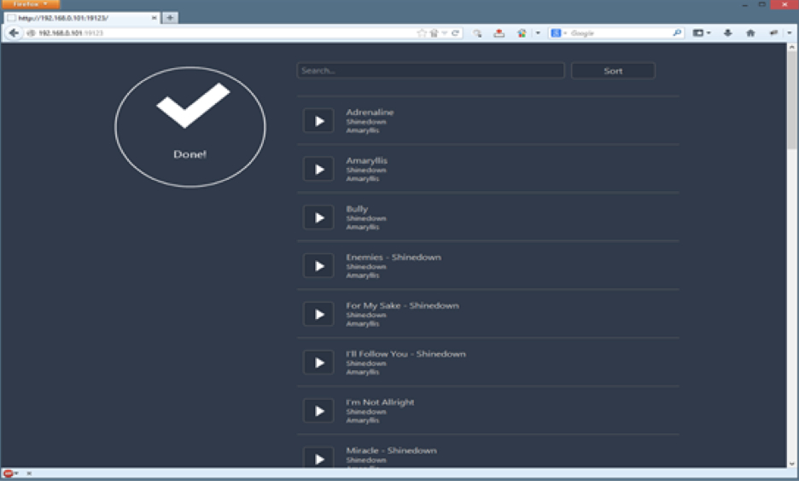Select the Amaryllis song title
The height and width of the screenshot is (481, 799).
(366, 161)
